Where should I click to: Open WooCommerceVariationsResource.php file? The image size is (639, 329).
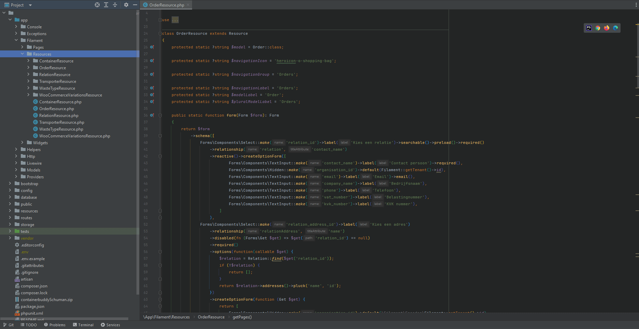(x=74, y=136)
